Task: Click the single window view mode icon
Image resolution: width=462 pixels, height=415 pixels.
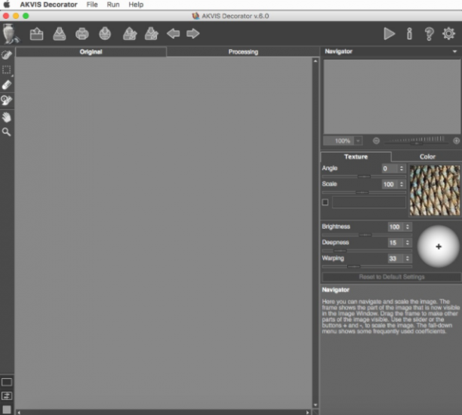Action: coord(7,382)
